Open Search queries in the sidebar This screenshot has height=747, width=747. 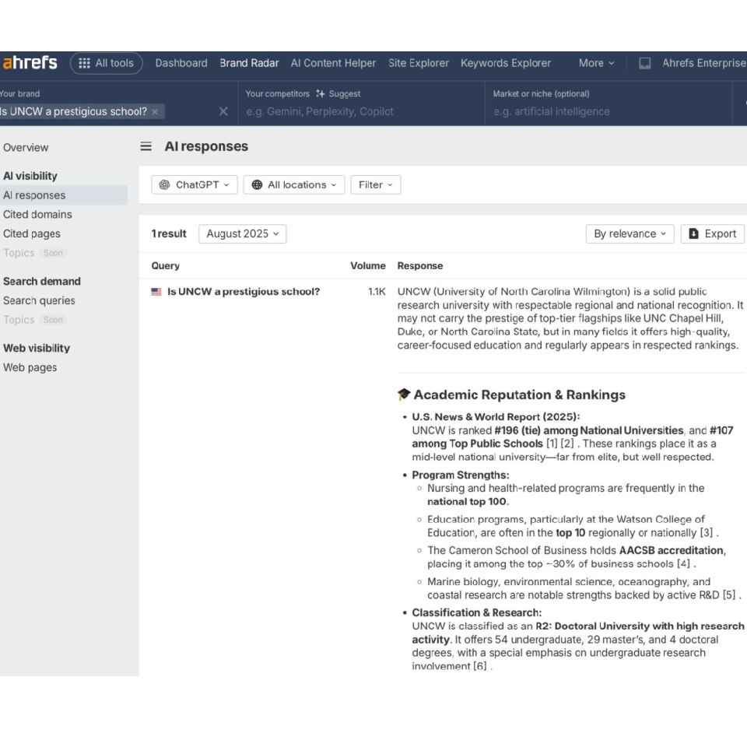(x=39, y=300)
